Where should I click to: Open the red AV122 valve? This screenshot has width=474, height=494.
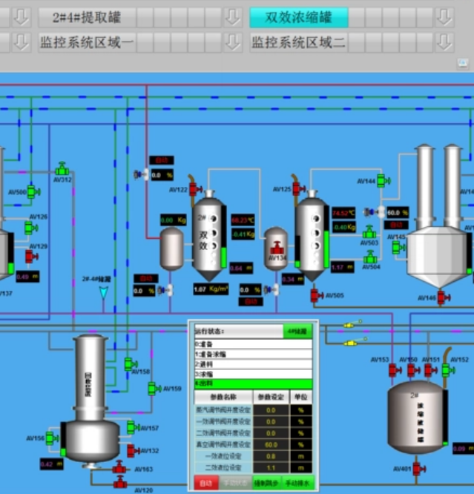point(195,189)
